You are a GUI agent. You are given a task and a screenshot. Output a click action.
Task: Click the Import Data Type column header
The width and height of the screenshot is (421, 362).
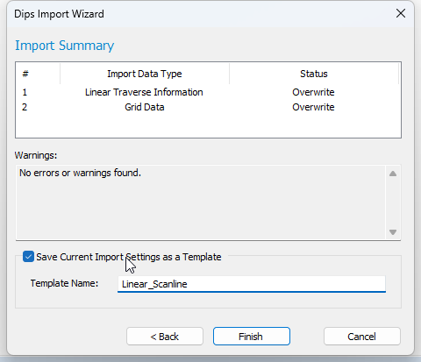click(x=145, y=74)
